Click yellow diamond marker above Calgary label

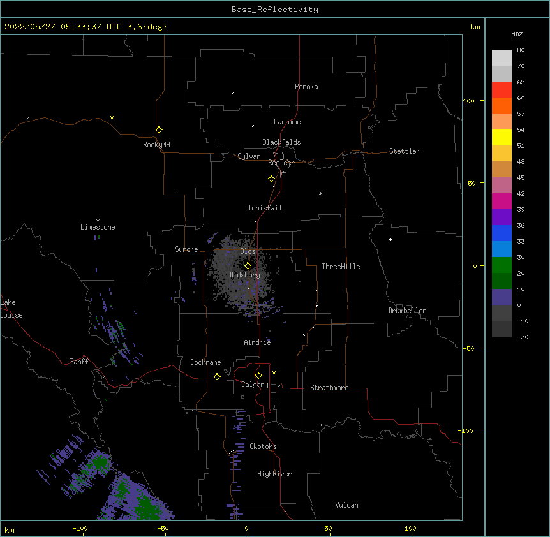point(258,376)
